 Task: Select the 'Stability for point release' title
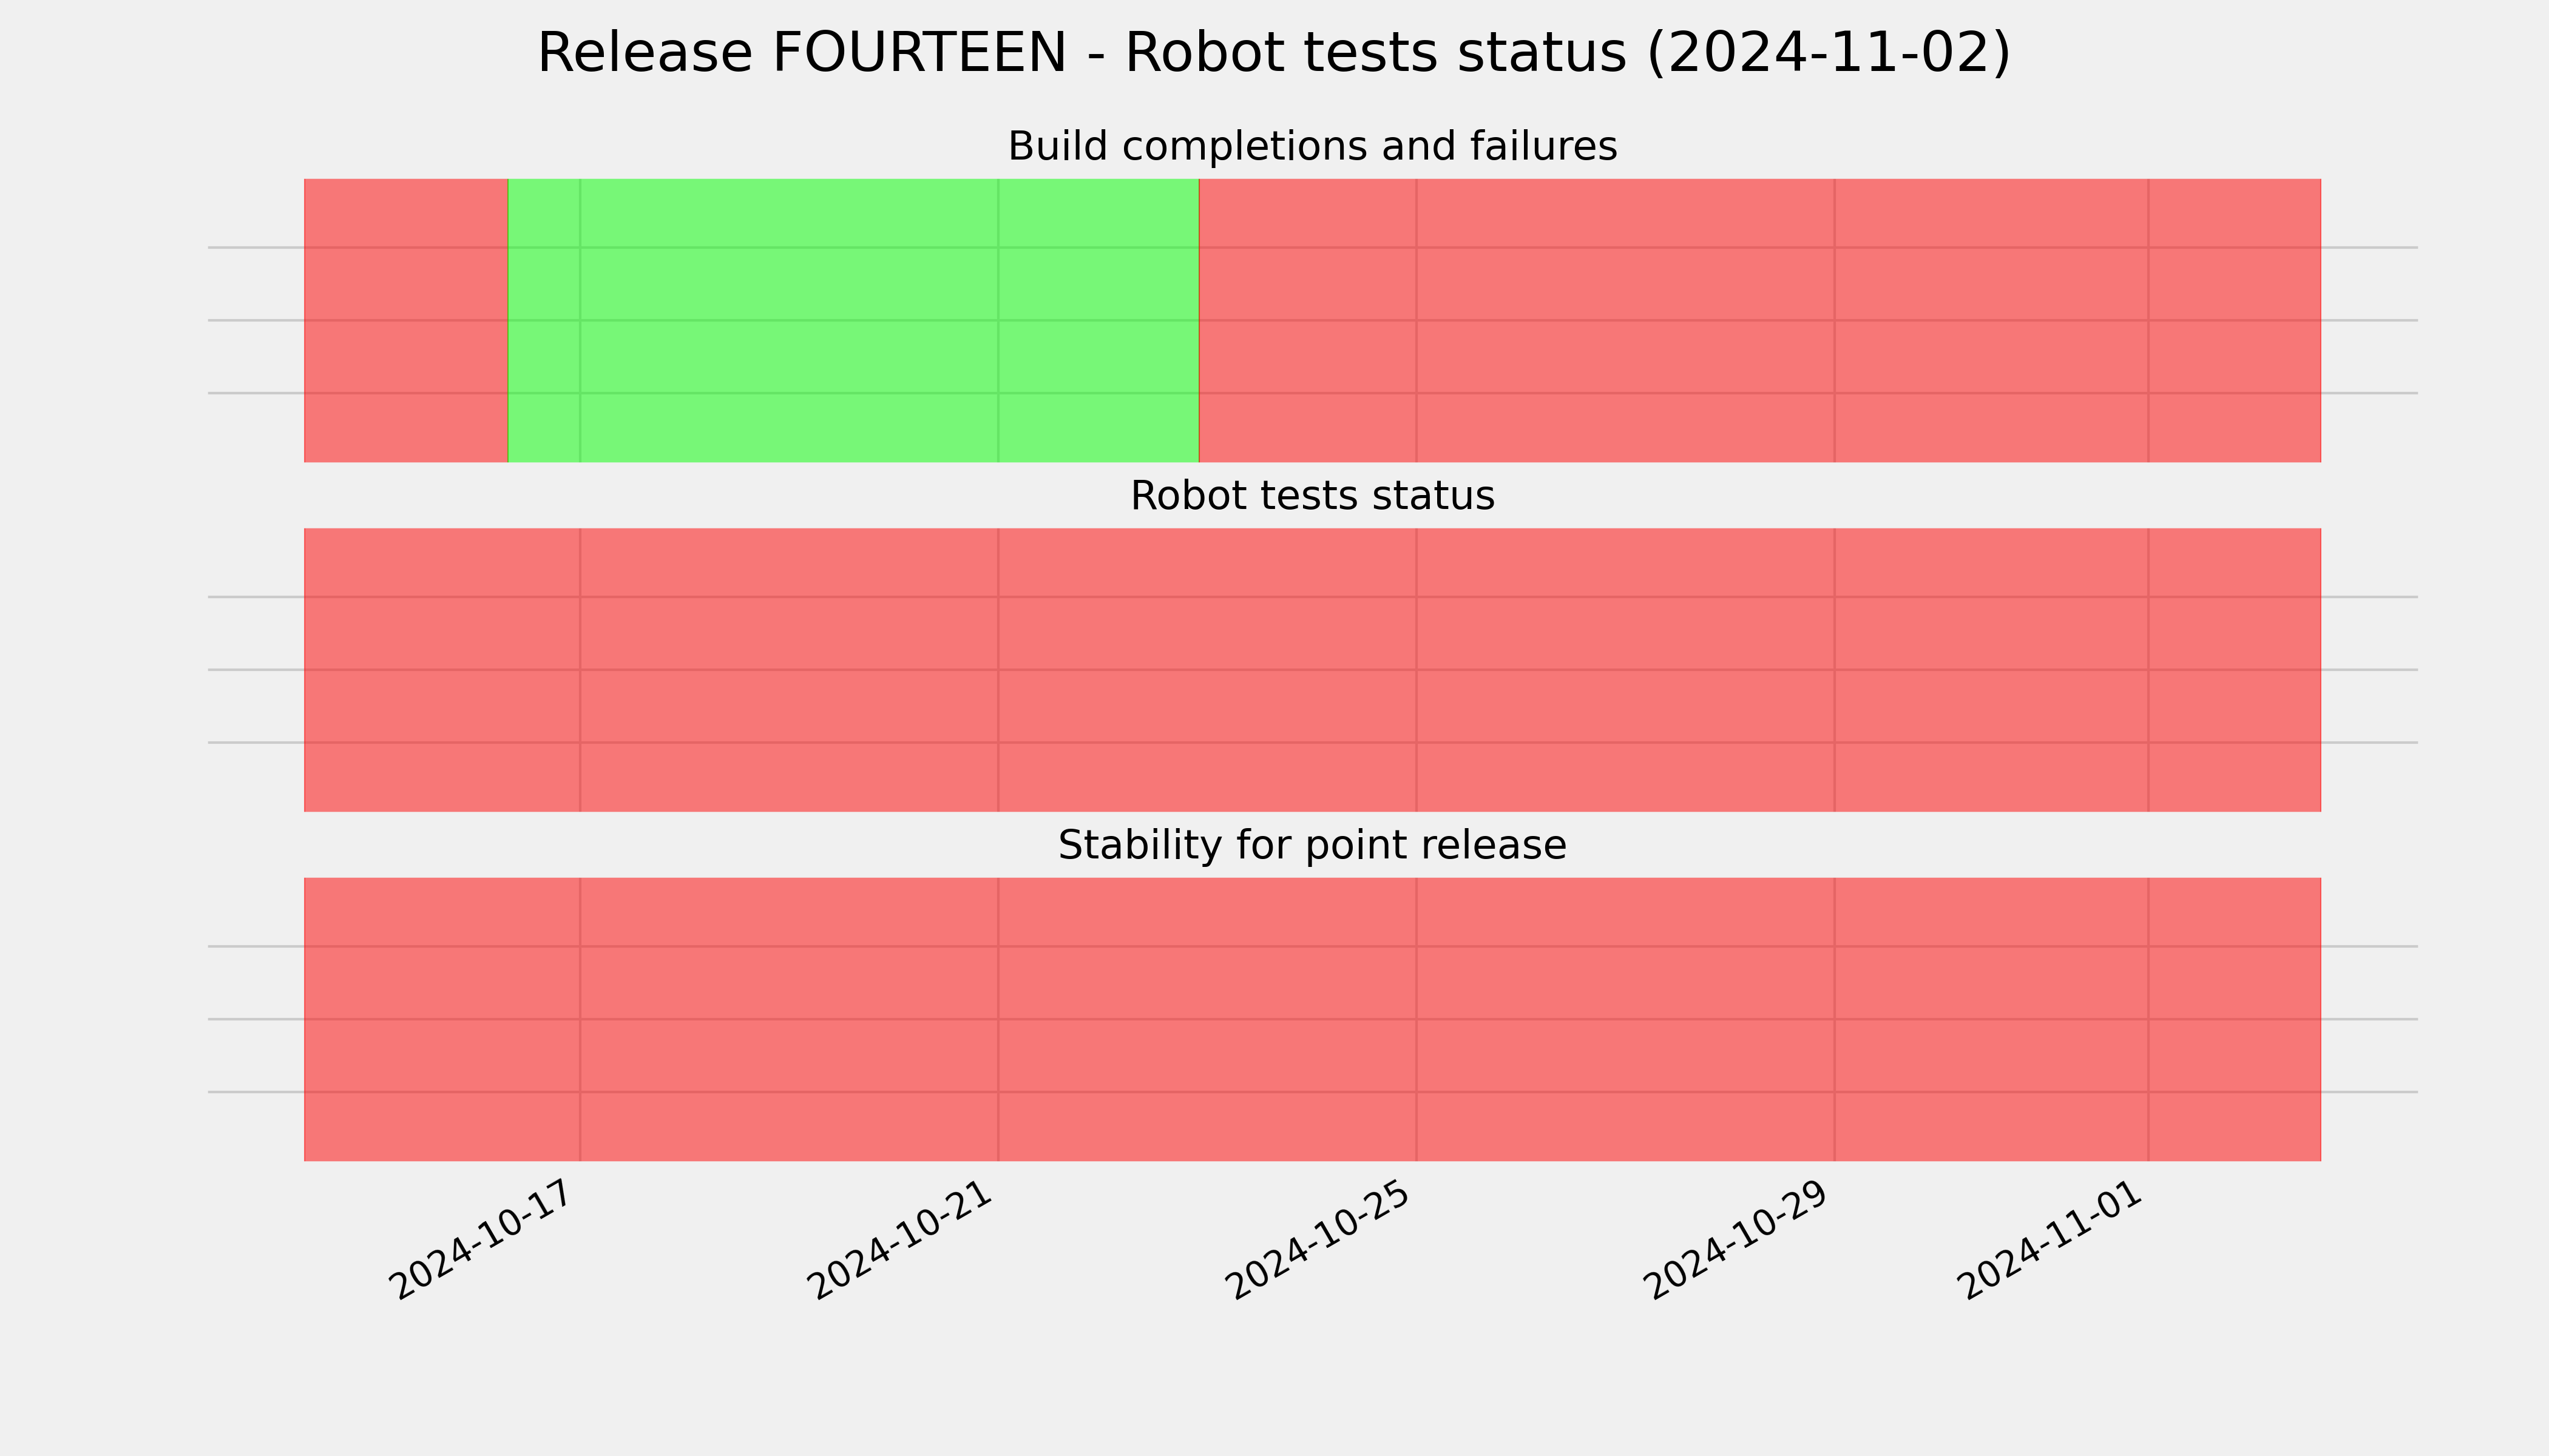(1312, 845)
